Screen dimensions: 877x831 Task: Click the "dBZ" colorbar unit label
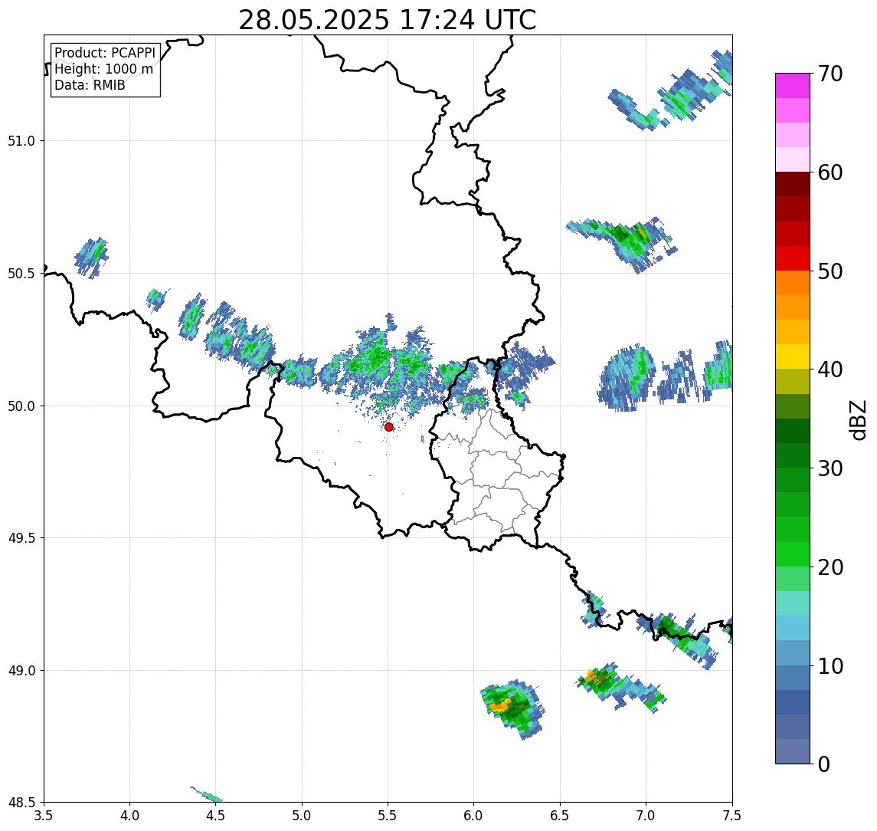point(858,420)
